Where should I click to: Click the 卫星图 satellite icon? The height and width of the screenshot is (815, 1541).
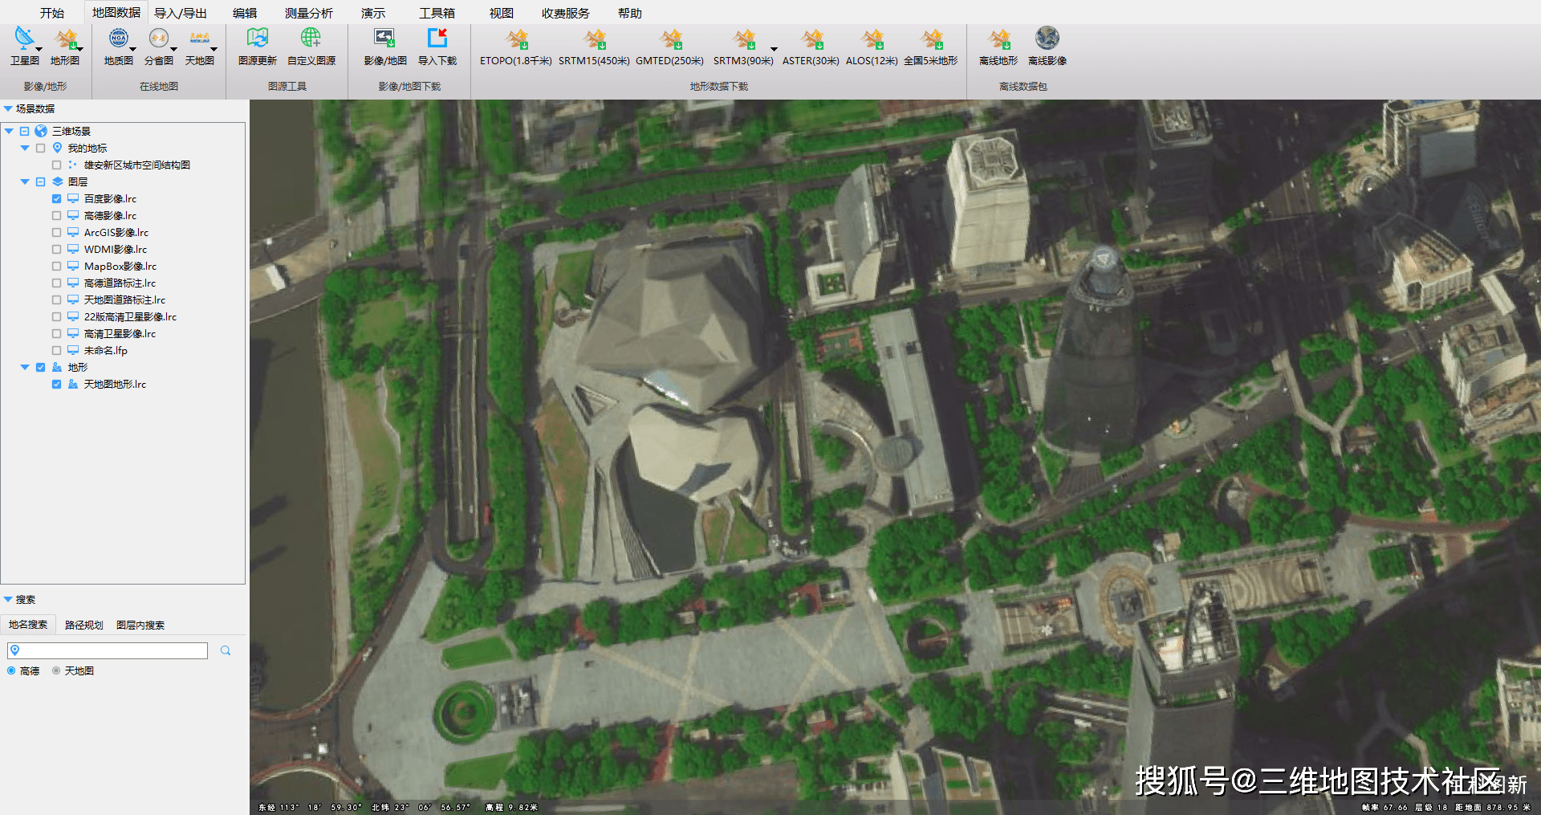[x=24, y=38]
